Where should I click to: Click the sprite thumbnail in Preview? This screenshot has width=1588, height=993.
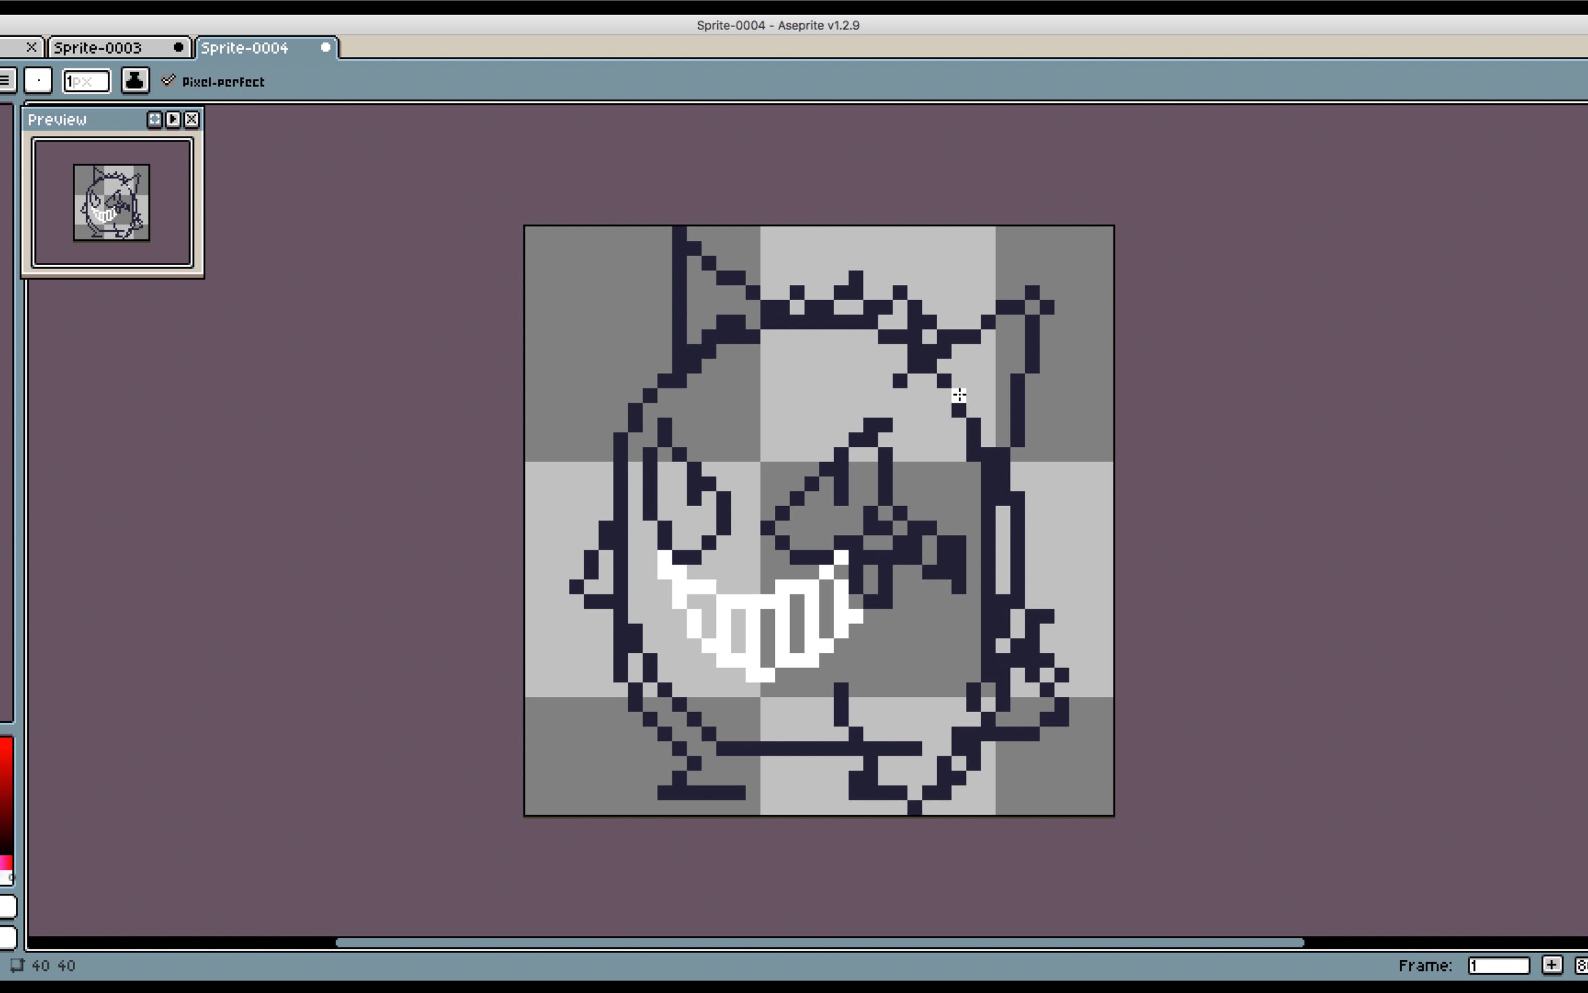112,203
